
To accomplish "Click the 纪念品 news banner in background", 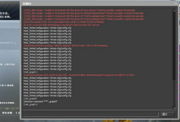I will click(x=10, y=10).
